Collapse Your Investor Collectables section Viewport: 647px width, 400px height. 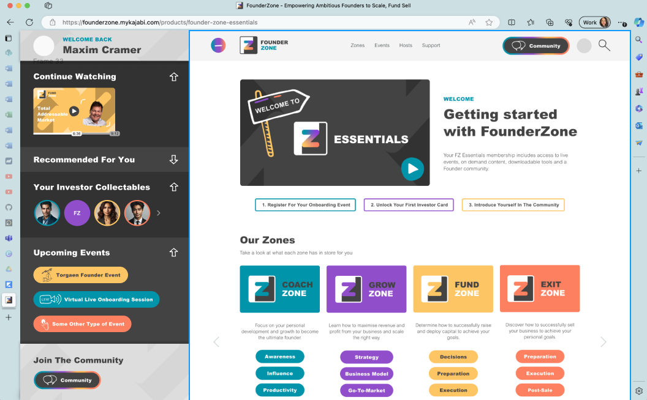pyautogui.click(x=174, y=187)
